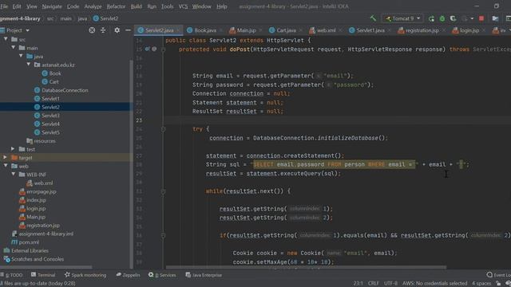
Task: Click AWS: No credentials selected status
Action: point(434,284)
